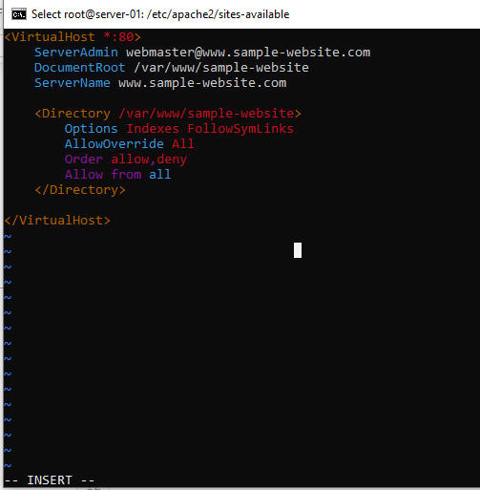Click the 'allow,deny' value text
480x490 pixels.
pyautogui.click(x=149, y=160)
